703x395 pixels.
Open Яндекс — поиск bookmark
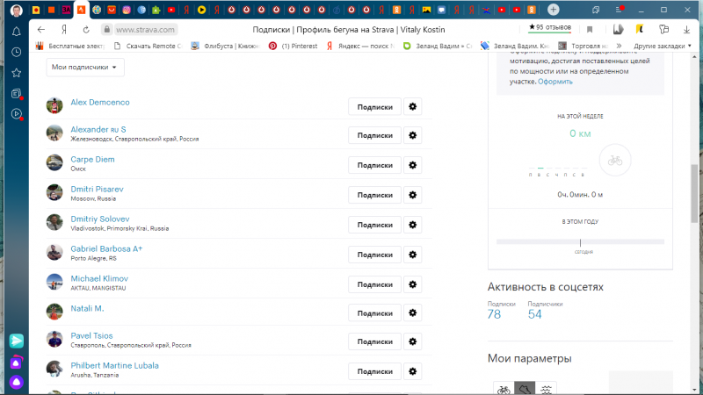click(x=360, y=46)
